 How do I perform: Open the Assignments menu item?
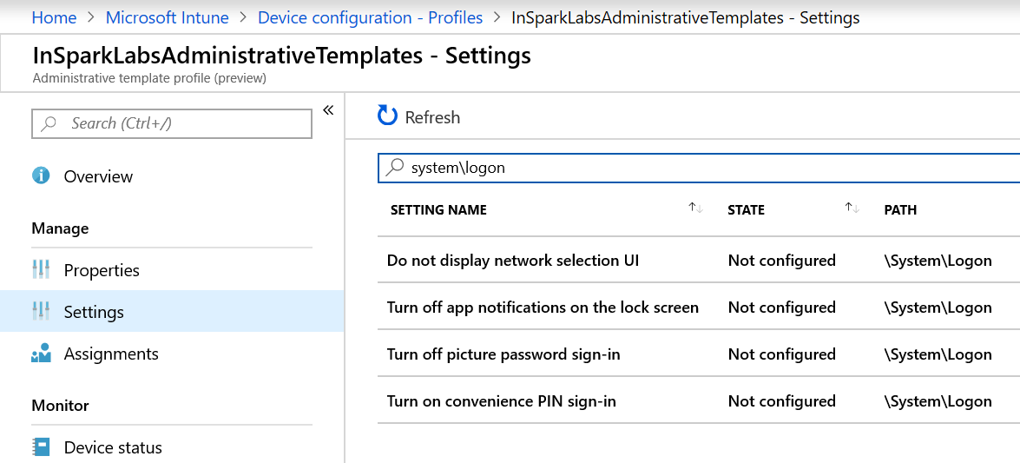point(111,354)
